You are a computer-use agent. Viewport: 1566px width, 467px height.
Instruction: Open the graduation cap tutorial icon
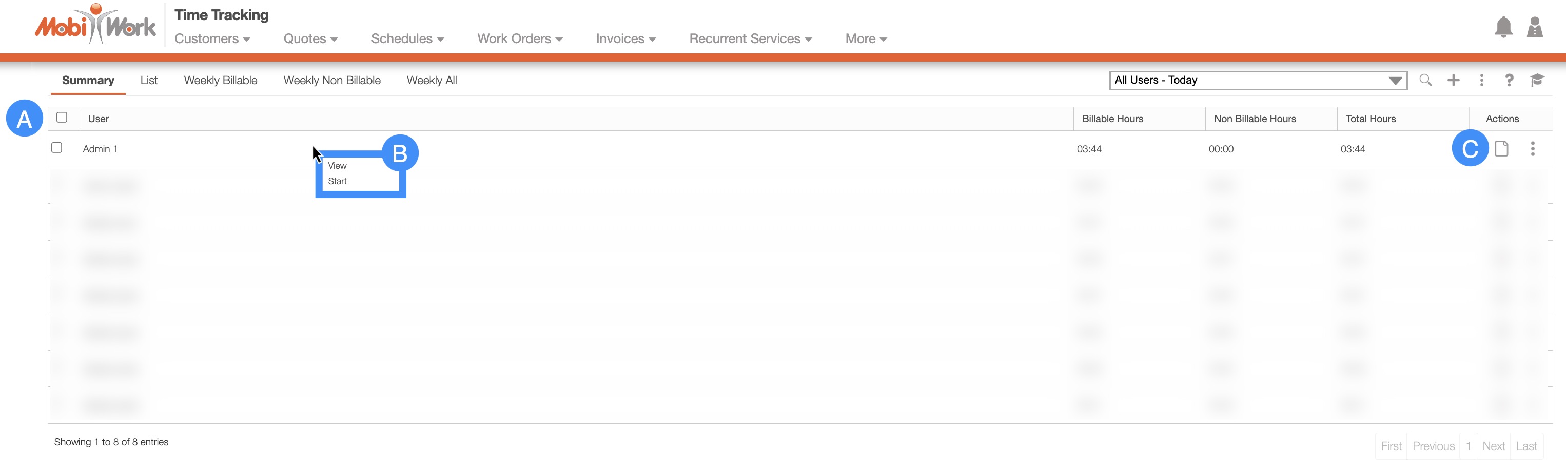(1537, 80)
